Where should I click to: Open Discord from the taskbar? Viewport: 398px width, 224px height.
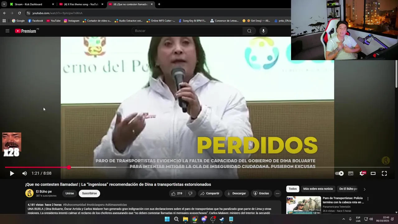(204, 219)
